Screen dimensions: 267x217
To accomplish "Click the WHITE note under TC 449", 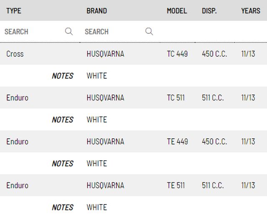I will pyautogui.click(x=97, y=76).
